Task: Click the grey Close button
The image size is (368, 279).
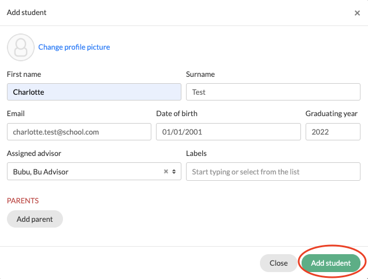Action: [x=278, y=263]
